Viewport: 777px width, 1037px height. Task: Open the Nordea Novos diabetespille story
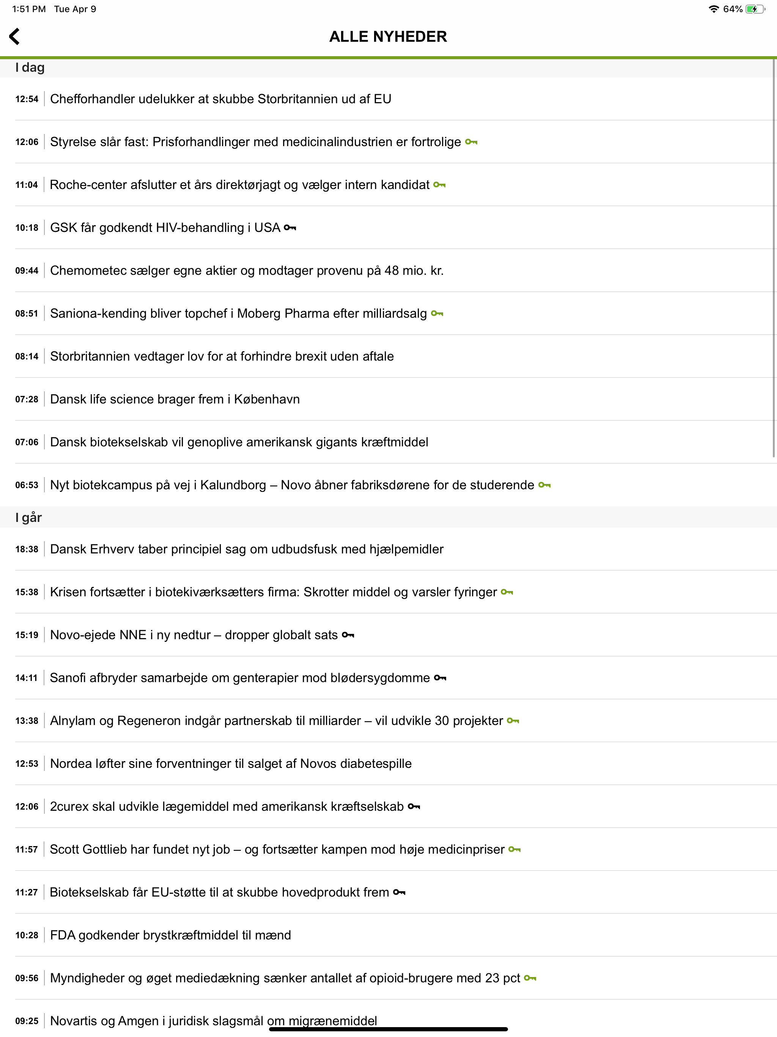[x=231, y=763]
